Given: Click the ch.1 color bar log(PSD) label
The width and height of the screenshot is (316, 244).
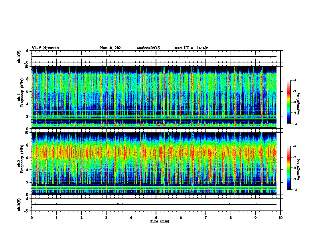Looking at the screenshot, I should [299, 104].
